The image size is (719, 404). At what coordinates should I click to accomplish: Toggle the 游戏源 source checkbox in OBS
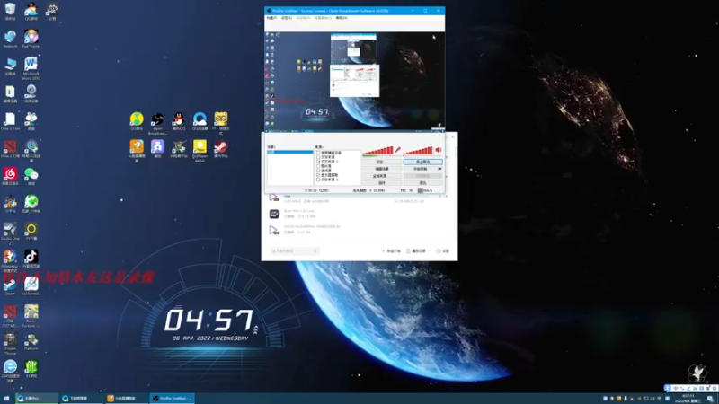point(318,171)
